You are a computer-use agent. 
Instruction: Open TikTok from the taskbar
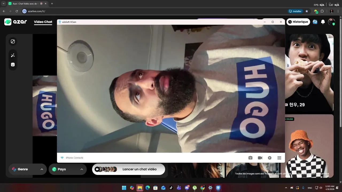click(171, 188)
